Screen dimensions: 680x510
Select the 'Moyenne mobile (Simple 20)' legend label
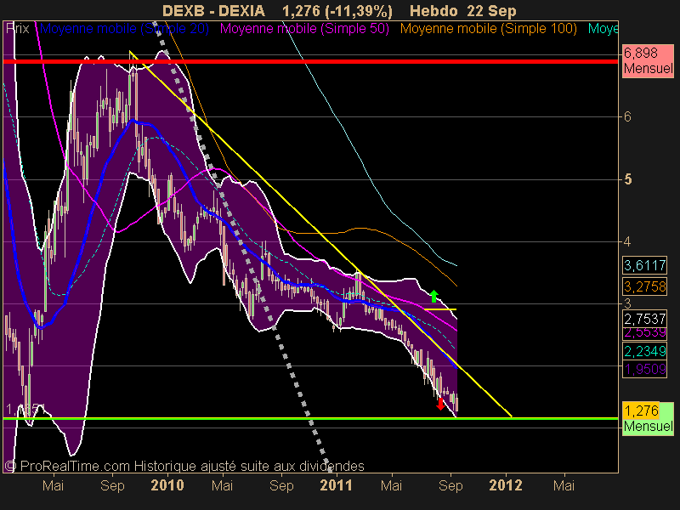coord(124,29)
